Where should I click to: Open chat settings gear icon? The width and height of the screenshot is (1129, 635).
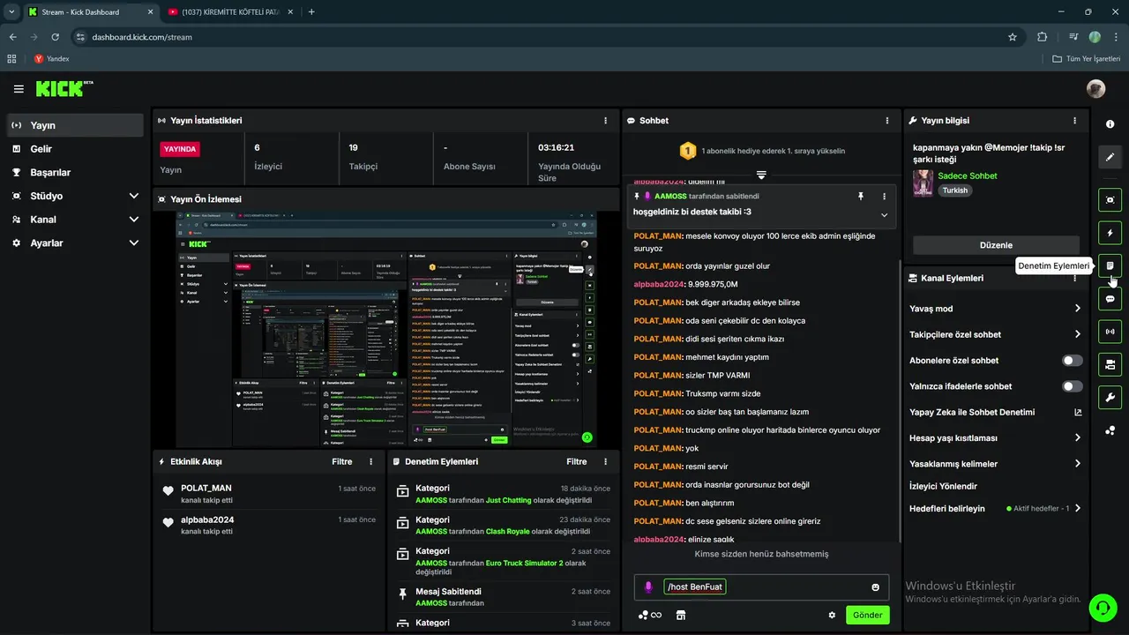pos(832,615)
